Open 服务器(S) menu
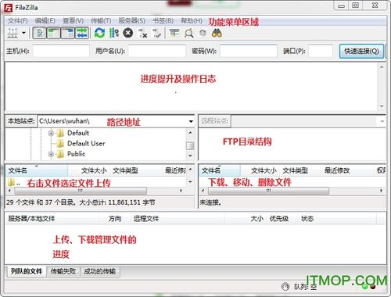This screenshot has height=297, width=391. click(131, 21)
